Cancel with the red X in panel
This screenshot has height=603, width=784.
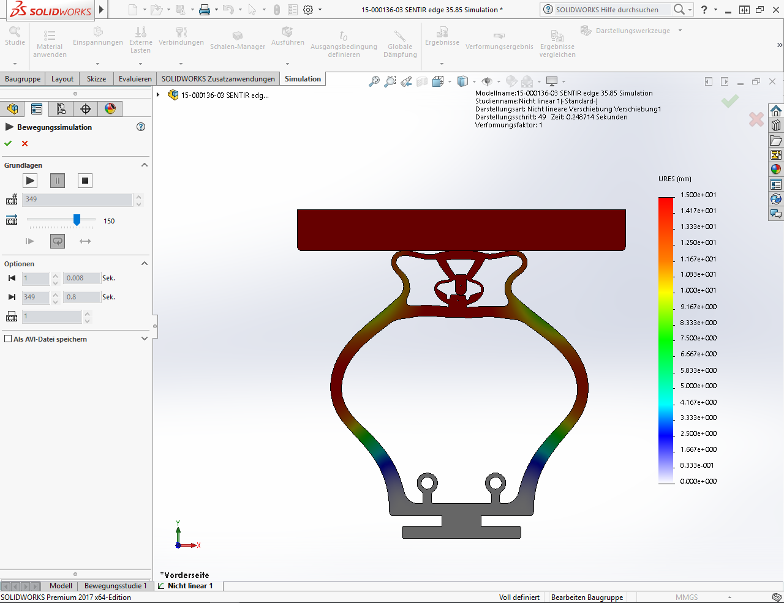[x=24, y=143]
